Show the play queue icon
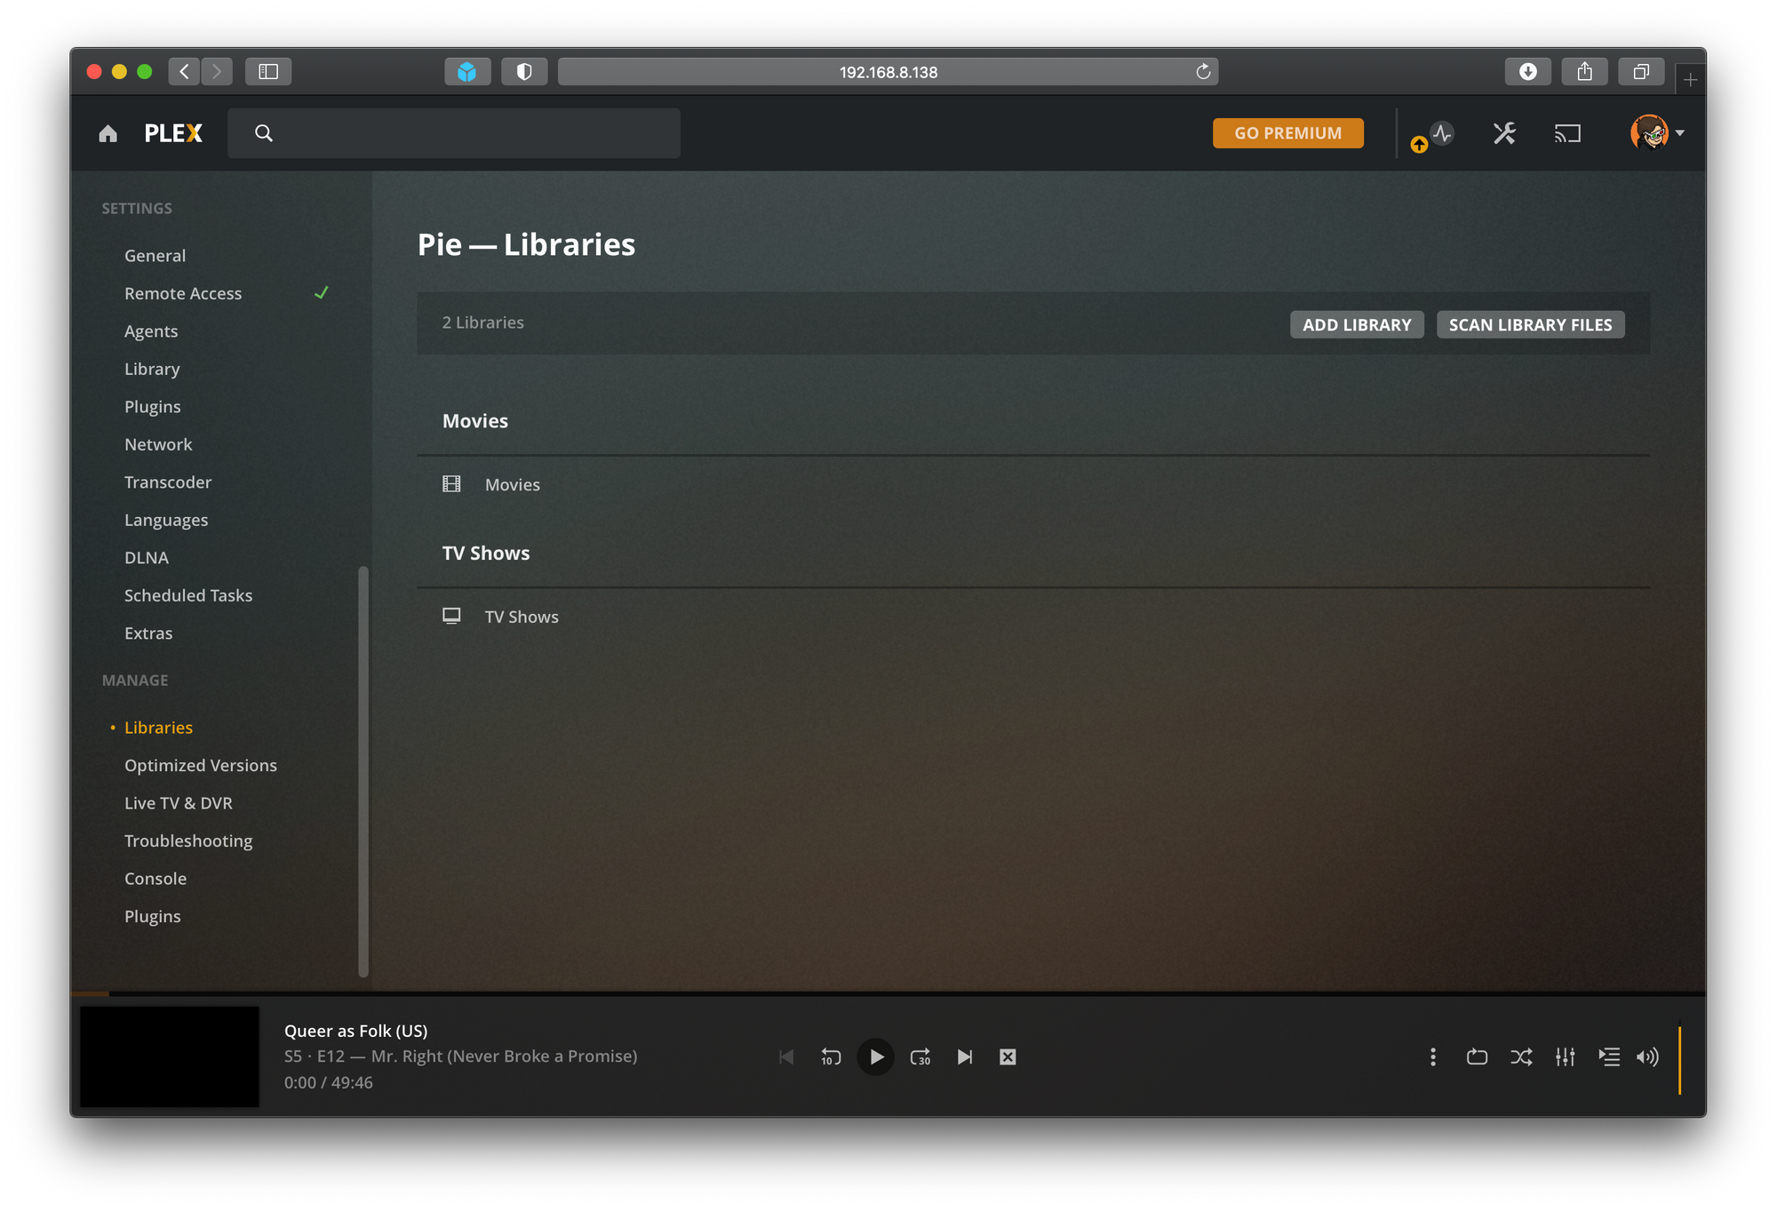Image resolution: width=1777 pixels, height=1211 pixels. (1609, 1056)
